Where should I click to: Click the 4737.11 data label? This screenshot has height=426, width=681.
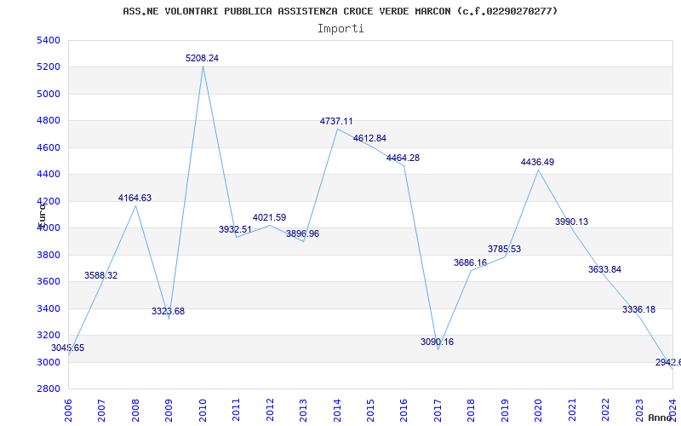336,122
